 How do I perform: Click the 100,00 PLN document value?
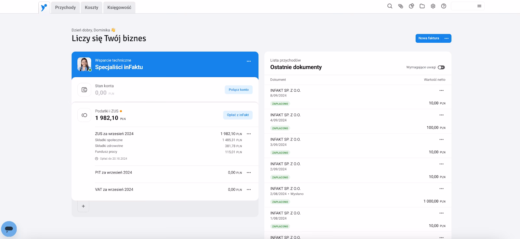tap(436, 128)
